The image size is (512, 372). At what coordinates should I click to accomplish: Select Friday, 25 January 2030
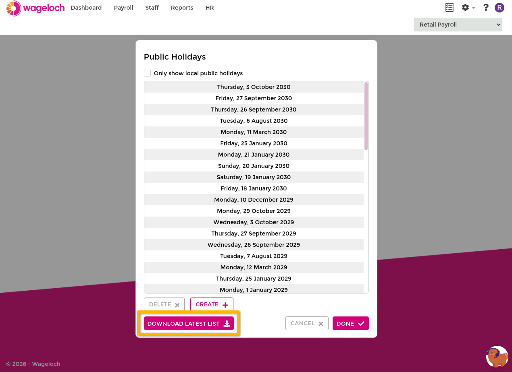pyautogui.click(x=254, y=143)
